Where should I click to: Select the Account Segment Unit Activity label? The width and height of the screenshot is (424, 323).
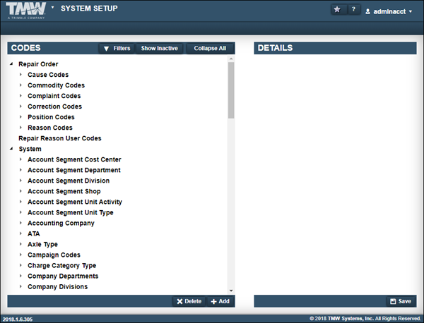click(x=75, y=202)
